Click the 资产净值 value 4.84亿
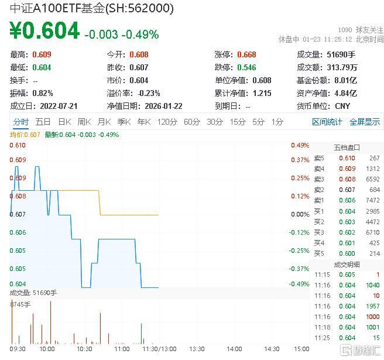384x360 pixels. pos(346,93)
